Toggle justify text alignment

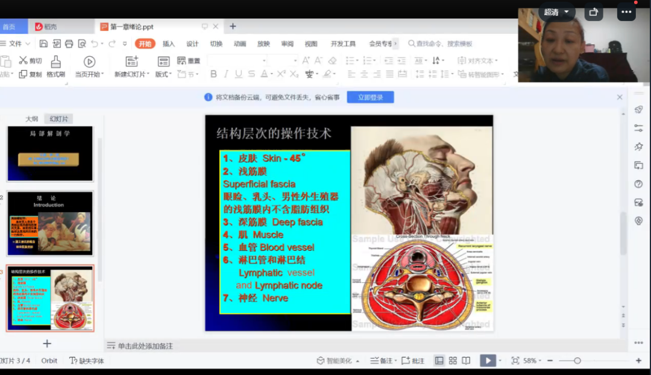[389, 74]
